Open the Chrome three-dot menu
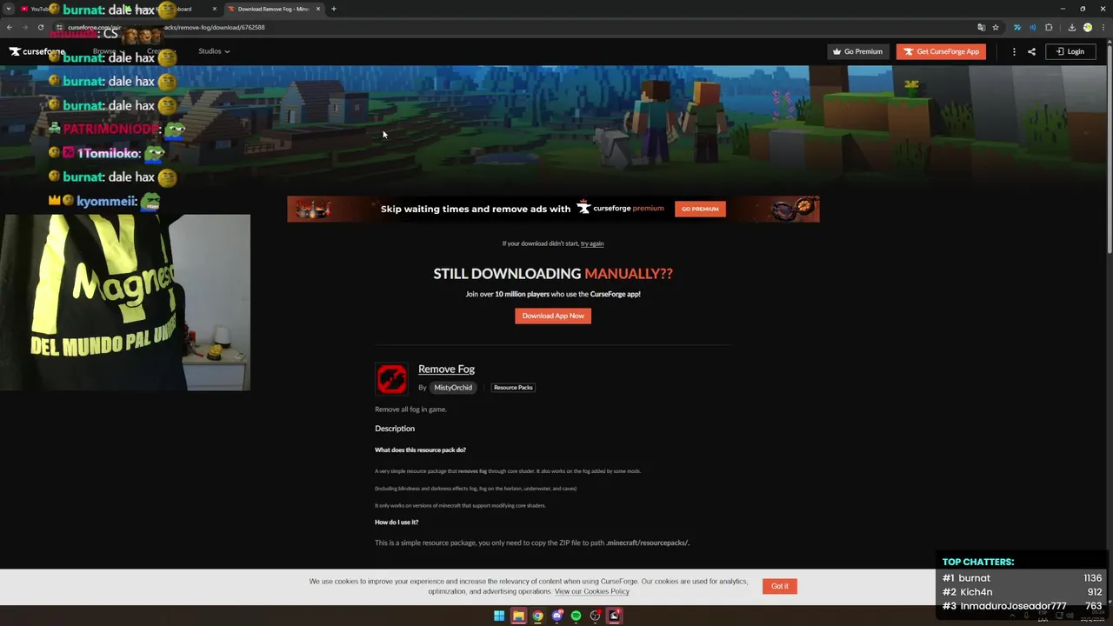The height and width of the screenshot is (626, 1113). tap(1102, 27)
